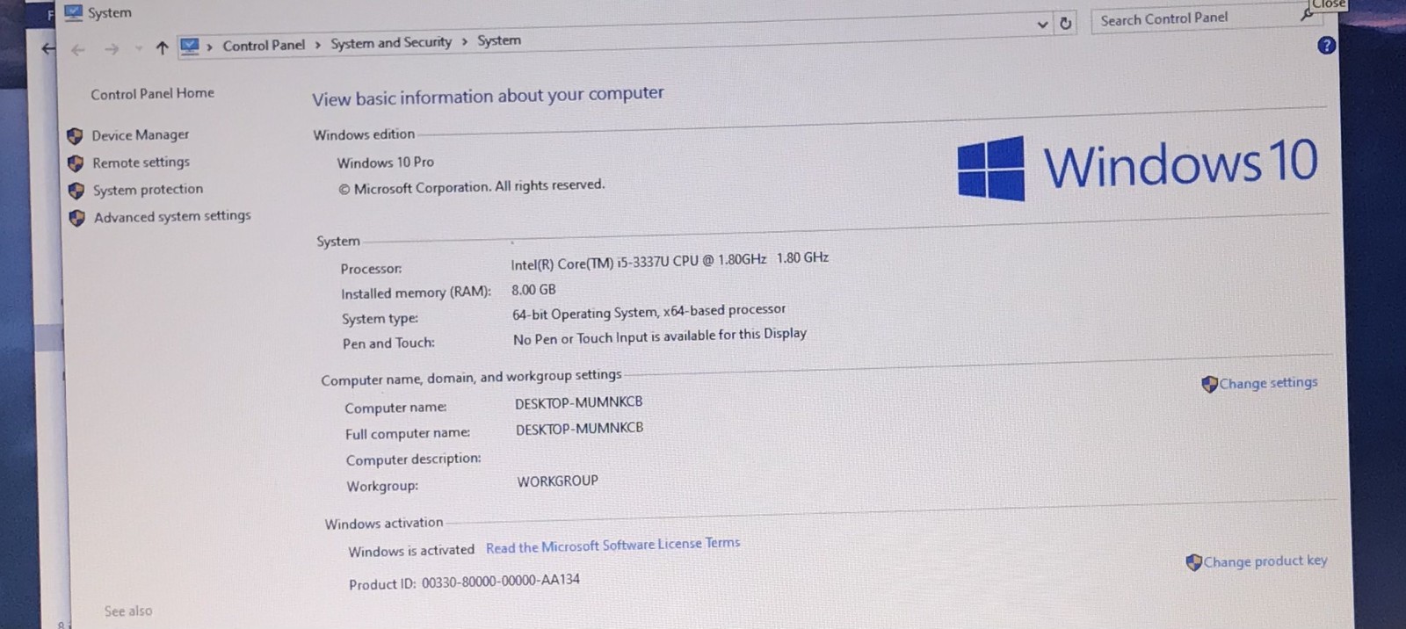Viewport: 1406px width, 629px height.
Task: Open Device Manager from the sidebar
Action: pyautogui.click(x=140, y=134)
